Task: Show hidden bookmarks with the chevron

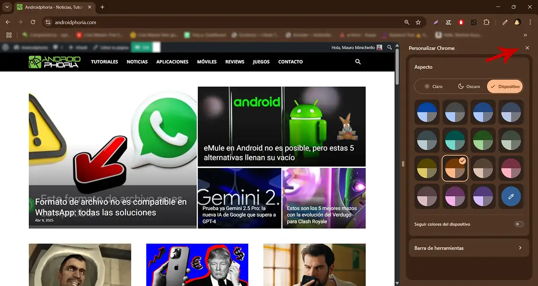Action: tap(525, 35)
